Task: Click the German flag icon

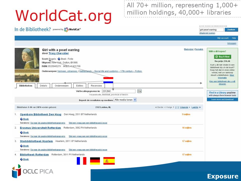Action: [95, 161]
